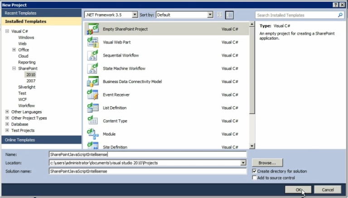Click the Module template icon
Screen dimensions: 348x198
coord(93,134)
